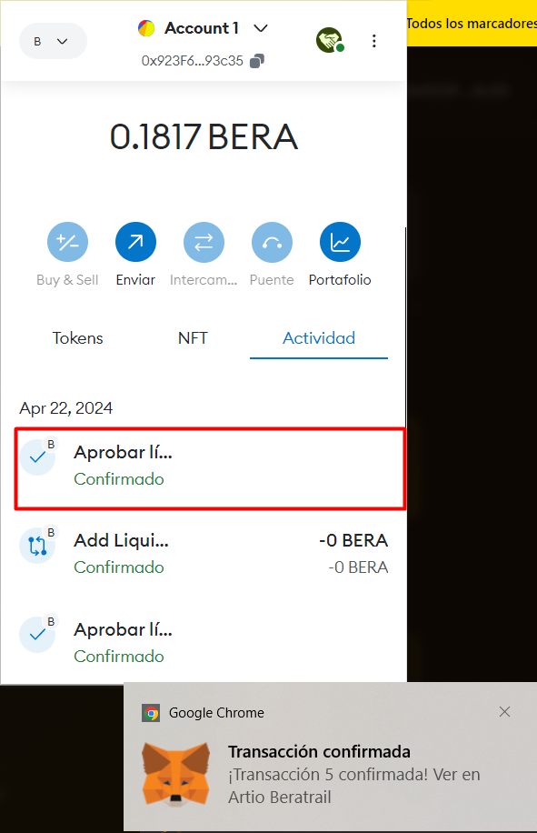Select the Actividad tab

319,338
